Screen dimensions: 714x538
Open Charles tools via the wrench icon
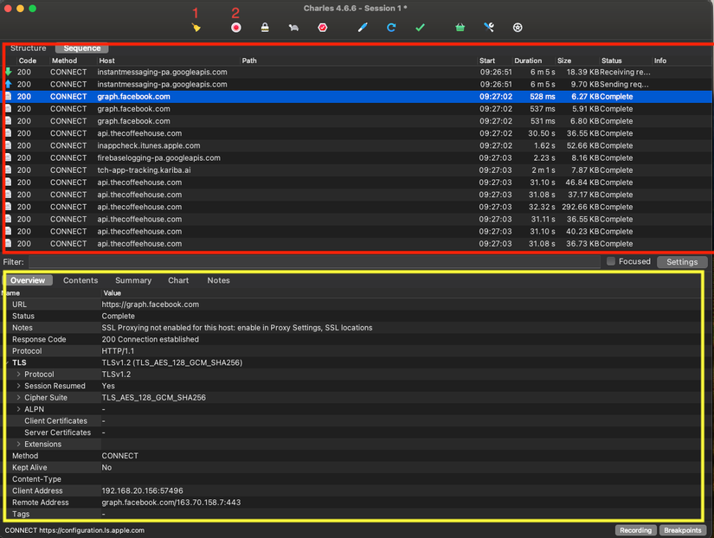488,27
